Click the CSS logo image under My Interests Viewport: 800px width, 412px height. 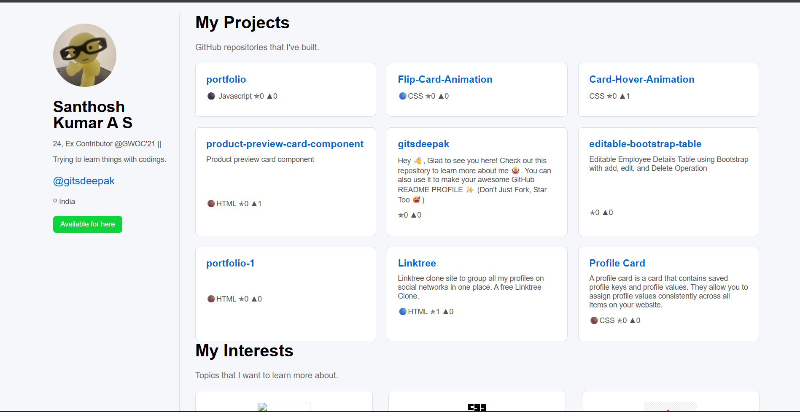coord(477,407)
